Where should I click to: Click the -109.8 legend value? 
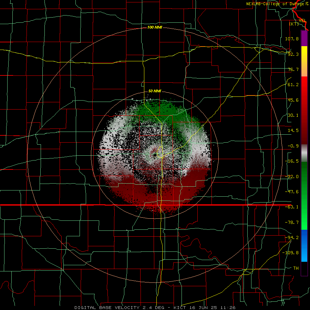point(290,253)
